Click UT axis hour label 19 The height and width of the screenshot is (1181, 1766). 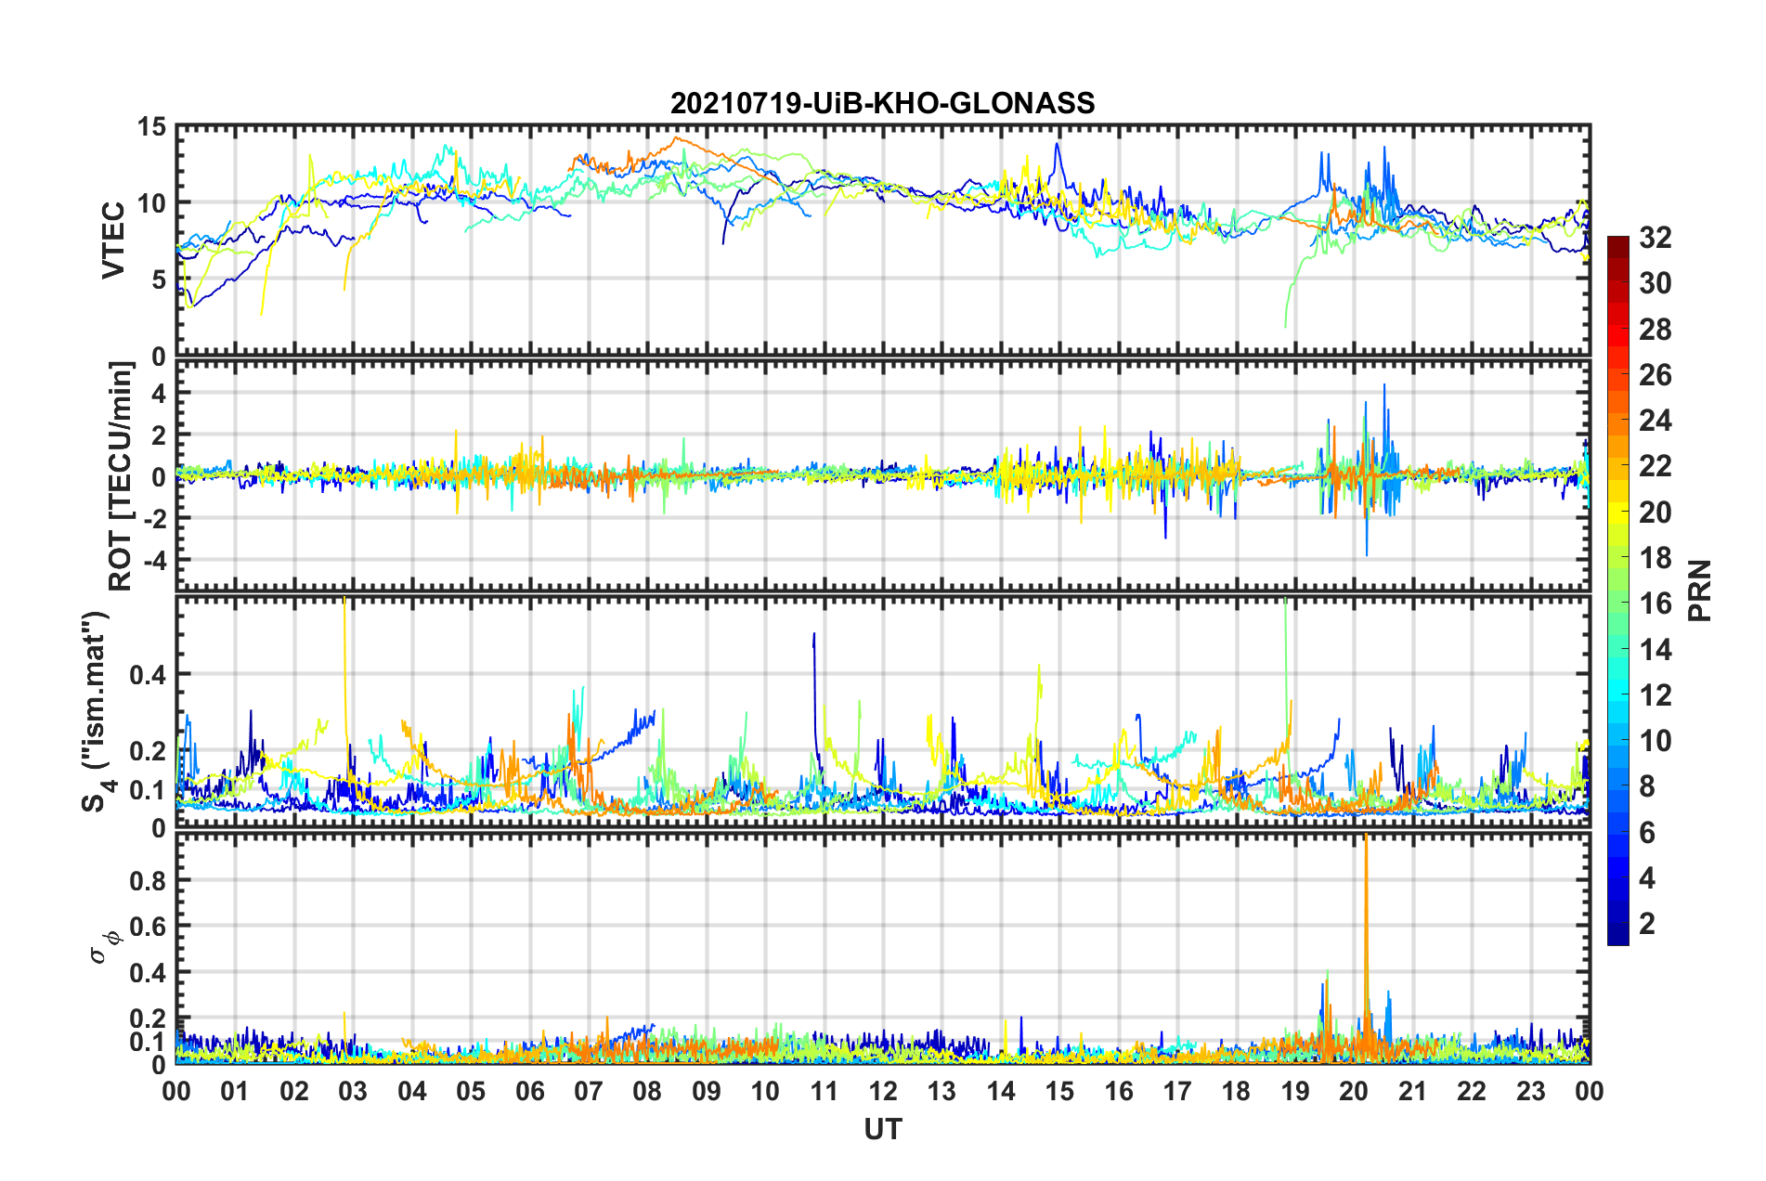point(1295,1092)
